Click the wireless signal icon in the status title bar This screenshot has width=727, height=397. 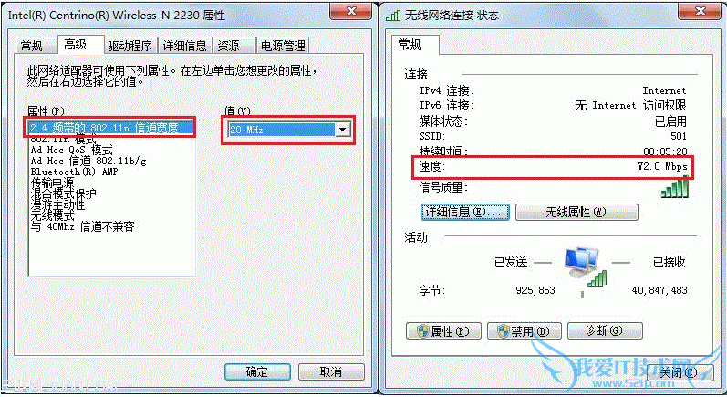point(393,16)
